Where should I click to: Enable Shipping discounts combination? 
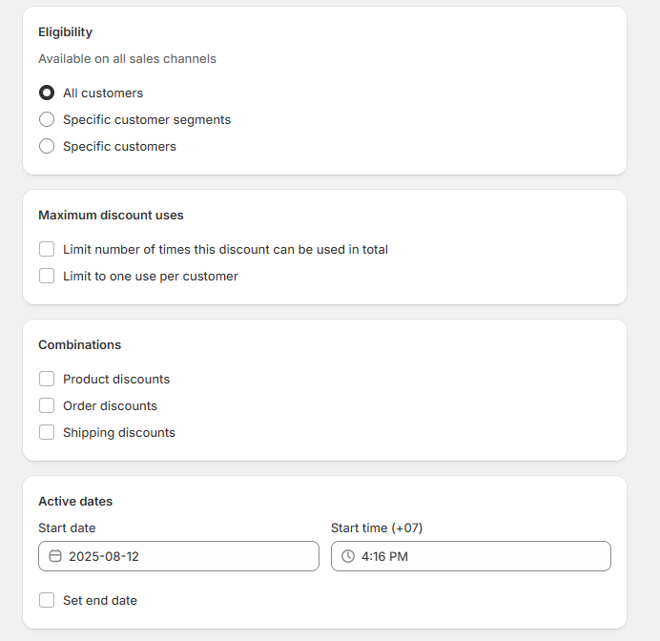point(47,432)
